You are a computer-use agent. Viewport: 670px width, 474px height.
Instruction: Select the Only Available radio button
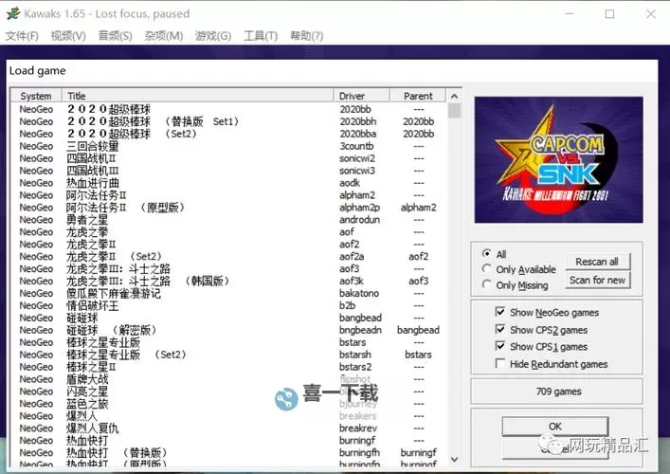486,269
